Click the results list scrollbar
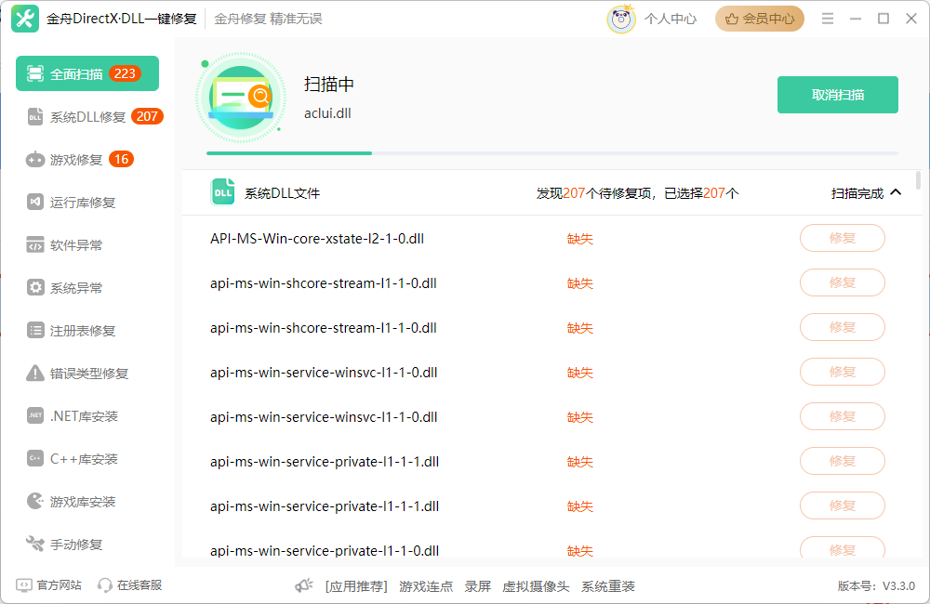 918,180
